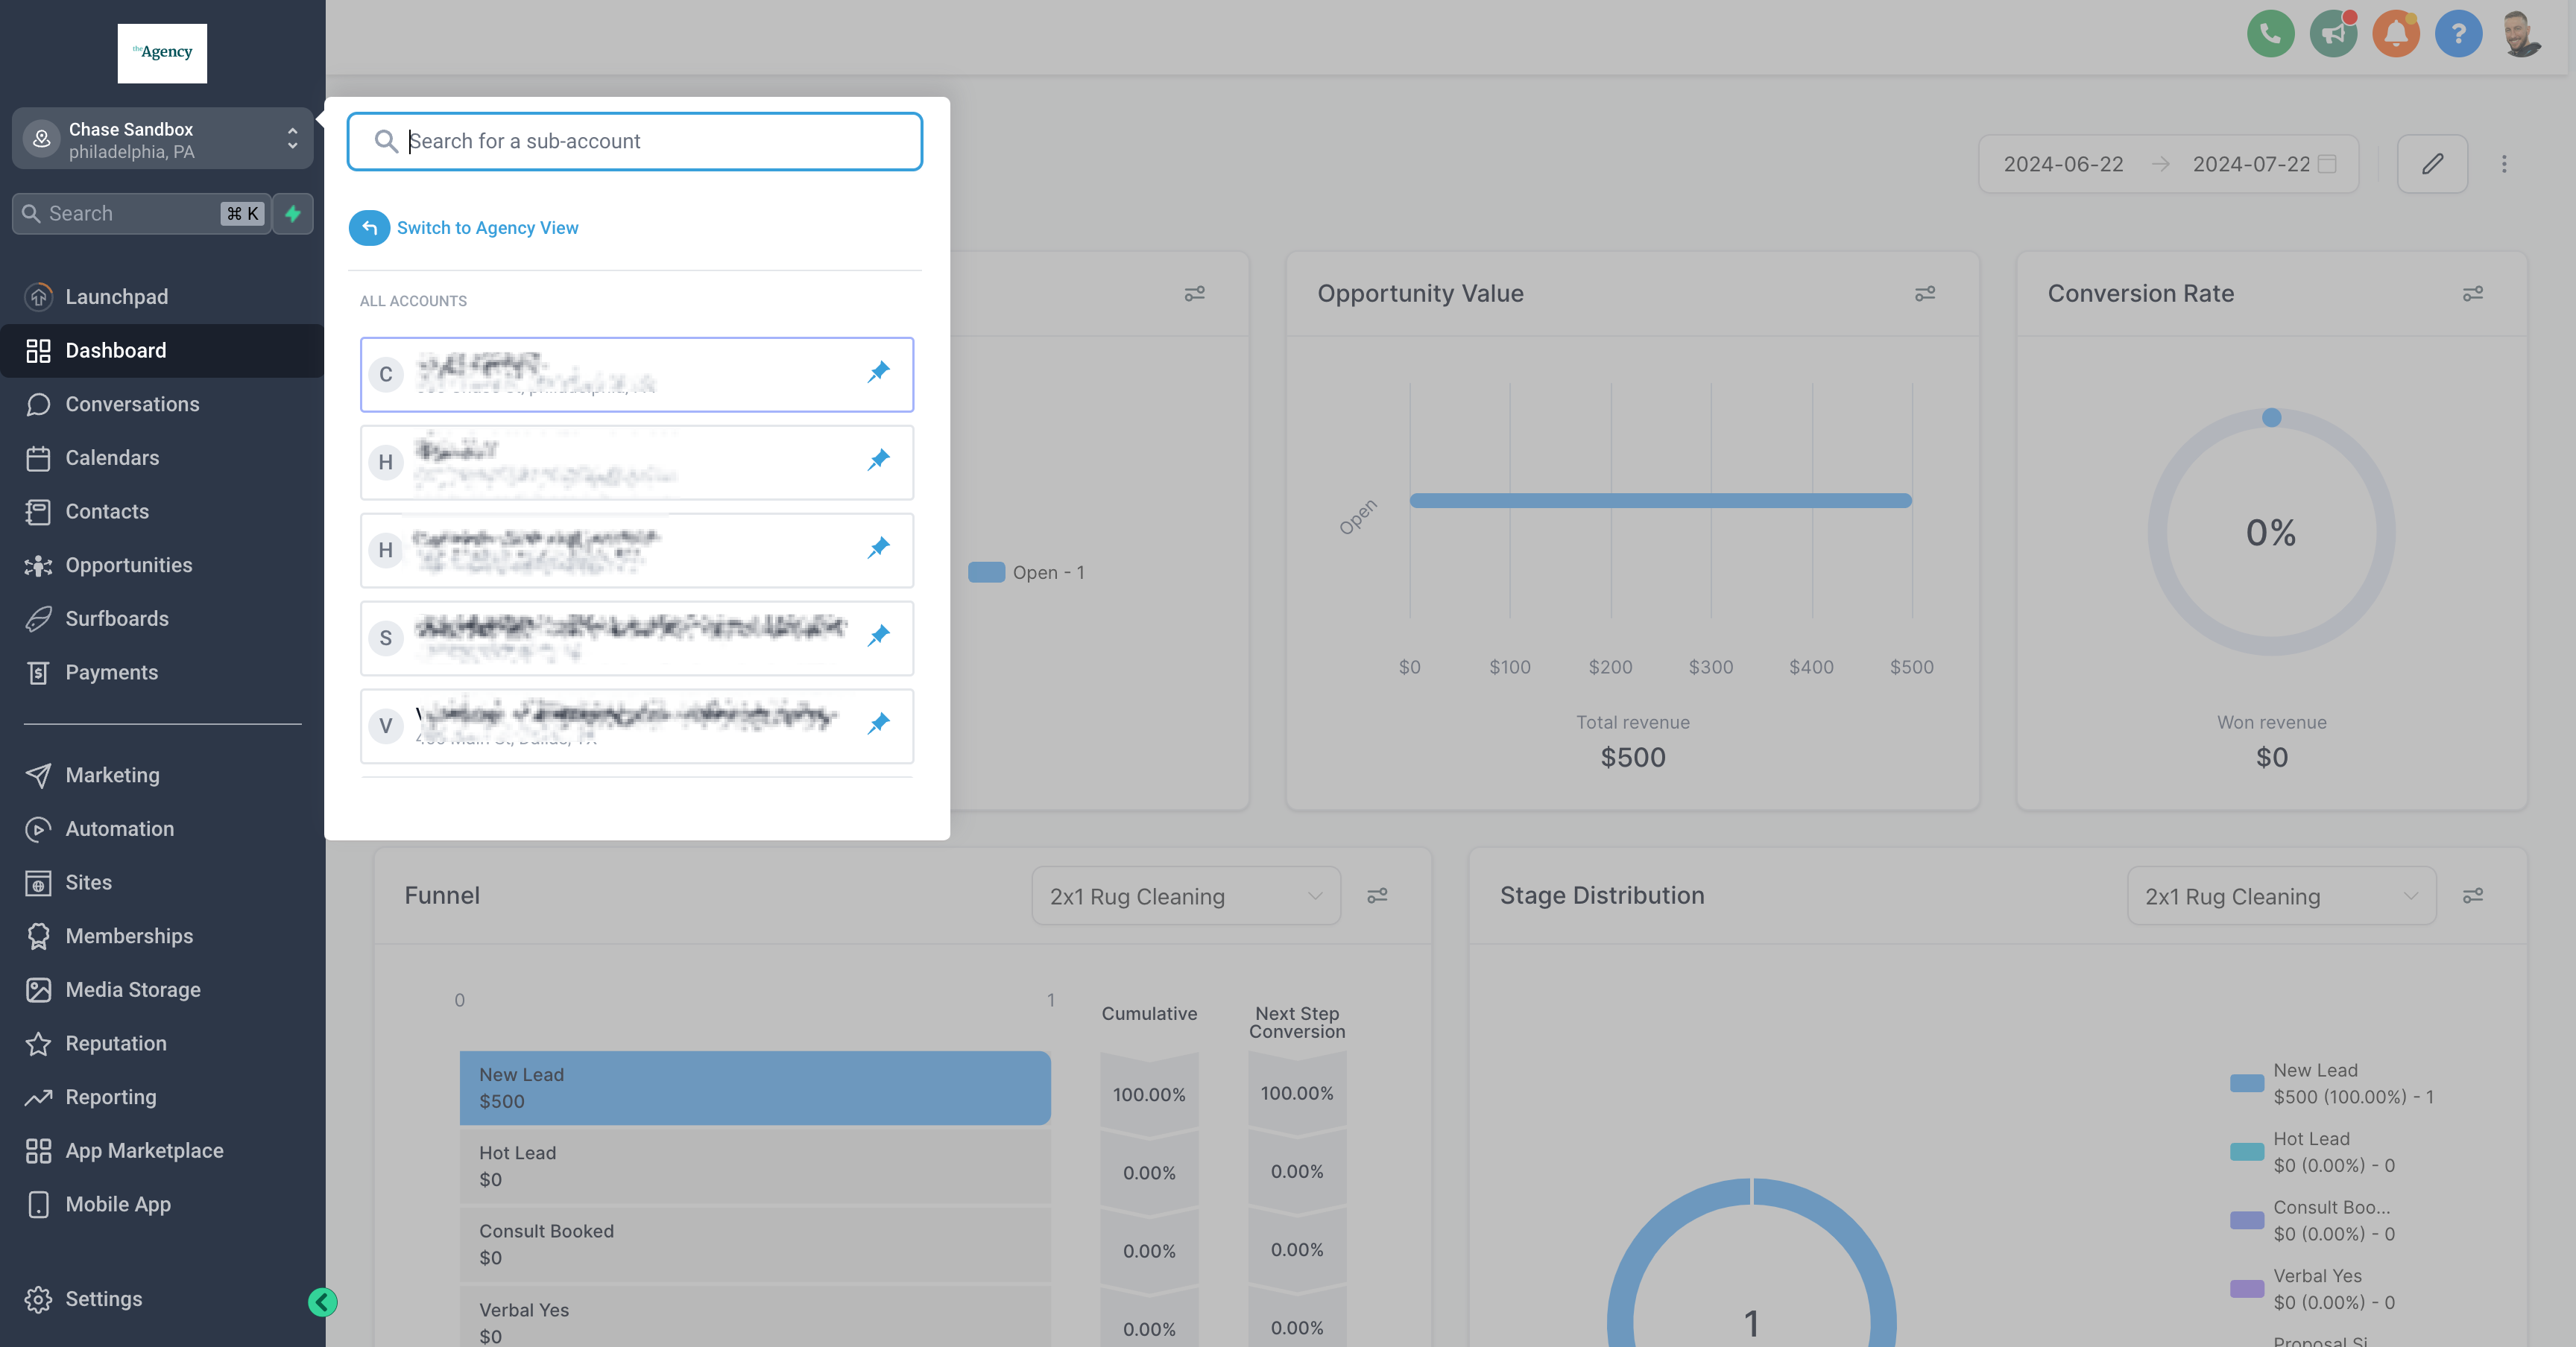
Task: Go to Conversations
Action: pyautogui.click(x=162, y=405)
